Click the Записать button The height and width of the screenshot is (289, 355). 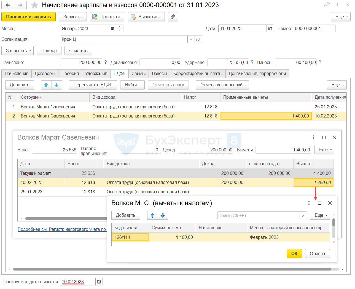coord(73,17)
